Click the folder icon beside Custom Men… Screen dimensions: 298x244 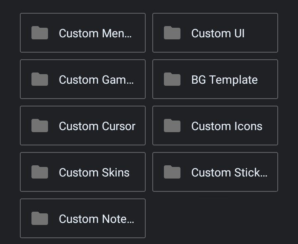pyautogui.click(x=40, y=33)
